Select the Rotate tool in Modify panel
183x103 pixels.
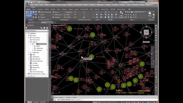109,12
